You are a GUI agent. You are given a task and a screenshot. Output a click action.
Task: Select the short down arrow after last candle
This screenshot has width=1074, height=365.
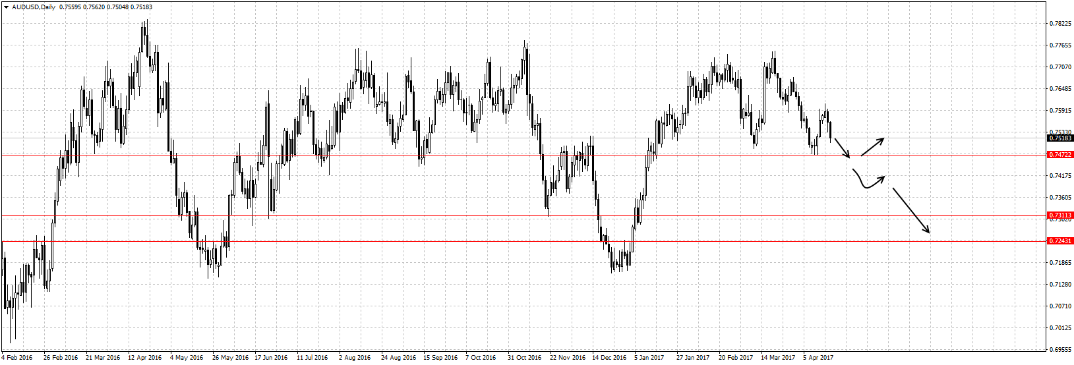click(842, 148)
